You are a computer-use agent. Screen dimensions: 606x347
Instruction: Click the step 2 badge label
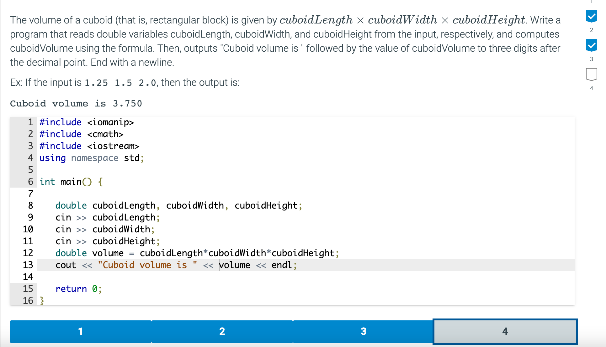[x=591, y=30]
